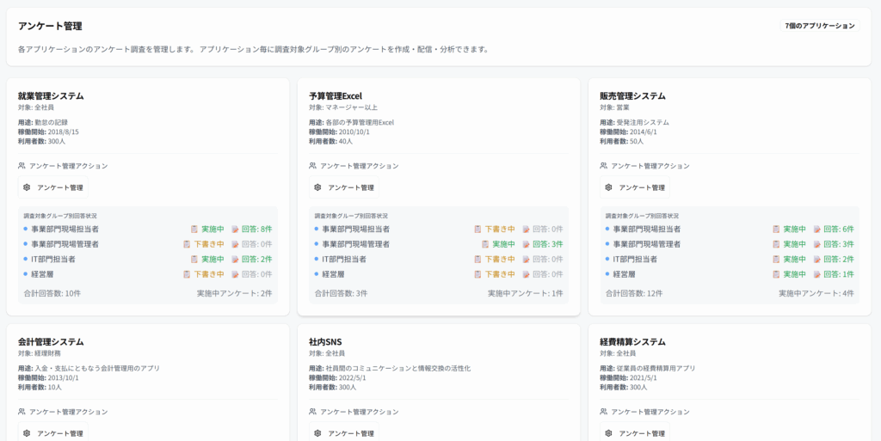Select 事業部門現場管理者 row label in 販売管理システム
The height and width of the screenshot is (441, 881).
646,244
